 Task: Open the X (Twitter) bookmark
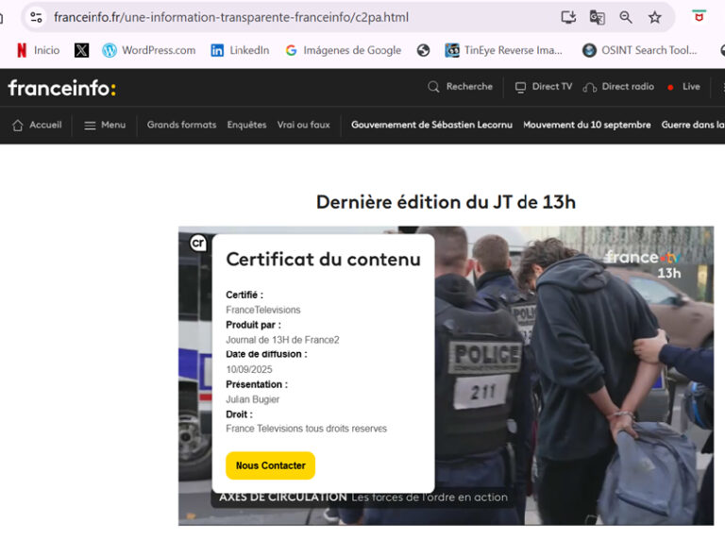[x=82, y=50]
